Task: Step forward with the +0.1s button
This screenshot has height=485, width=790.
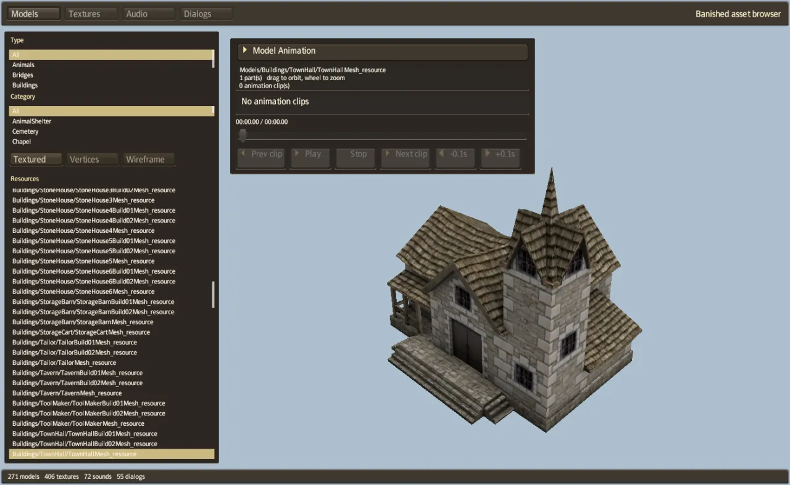Action: tap(501, 158)
